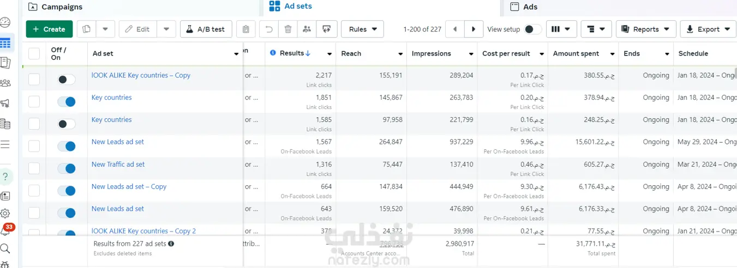
Task: Click the Audiences people icon in sidebar
Action: coord(5,83)
